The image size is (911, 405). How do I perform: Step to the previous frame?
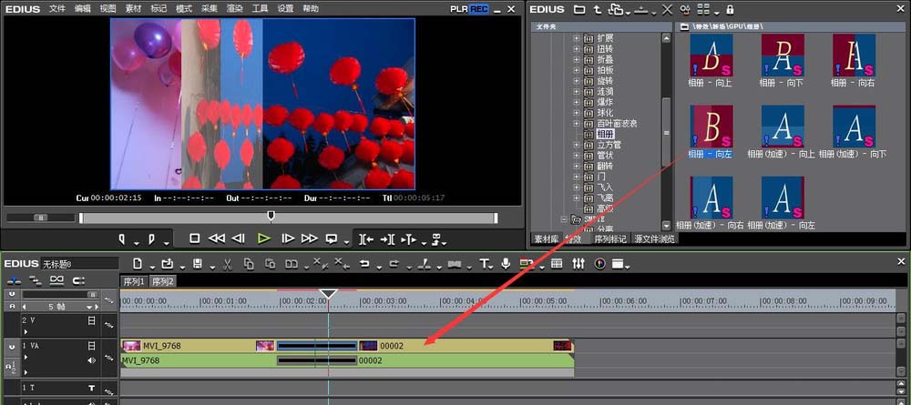(238, 238)
